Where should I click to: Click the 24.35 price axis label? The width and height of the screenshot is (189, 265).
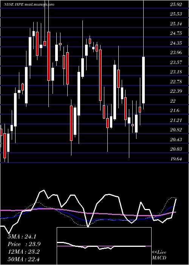pos(176,43)
